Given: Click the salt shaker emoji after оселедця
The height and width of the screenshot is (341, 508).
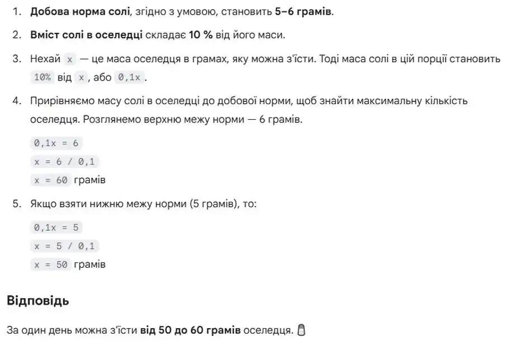Looking at the screenshot, I should tap(302, 330).
